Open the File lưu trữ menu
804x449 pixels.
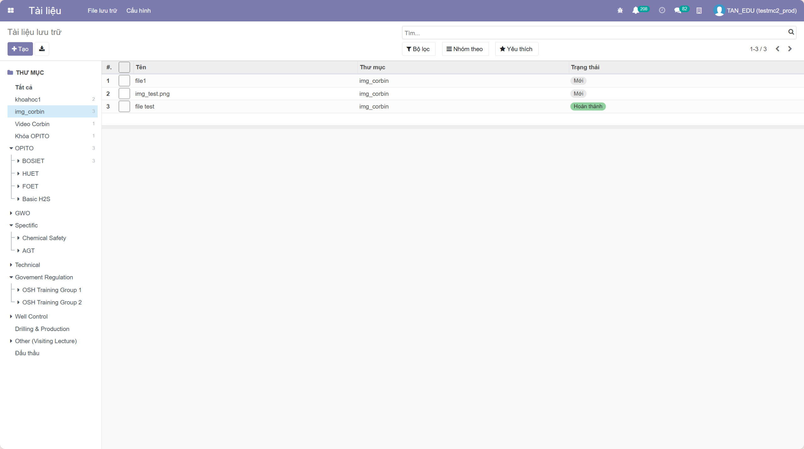point(102,10)
